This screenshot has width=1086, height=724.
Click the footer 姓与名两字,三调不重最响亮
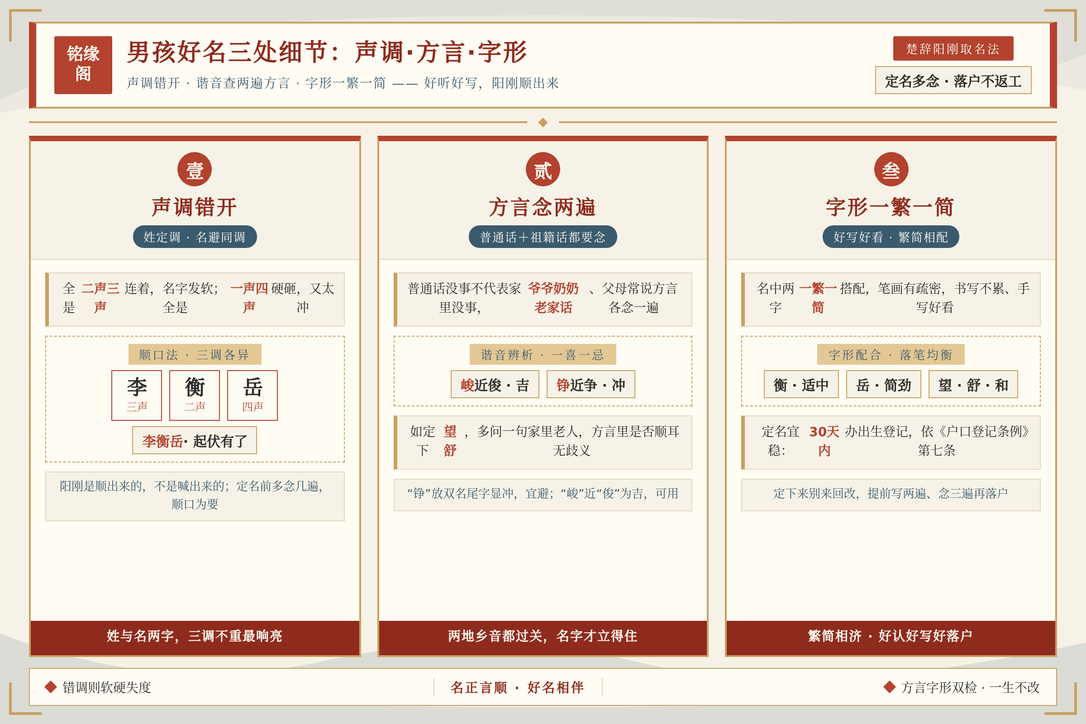click(x=195, y=637)
